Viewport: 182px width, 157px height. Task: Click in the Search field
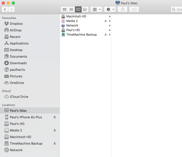(176, 9)
